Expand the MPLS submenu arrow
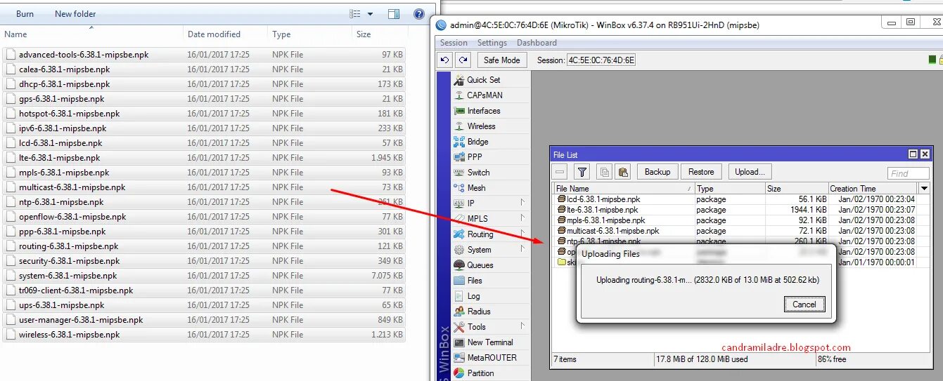This screenshot has width=943, height=381. pos(522,218)
